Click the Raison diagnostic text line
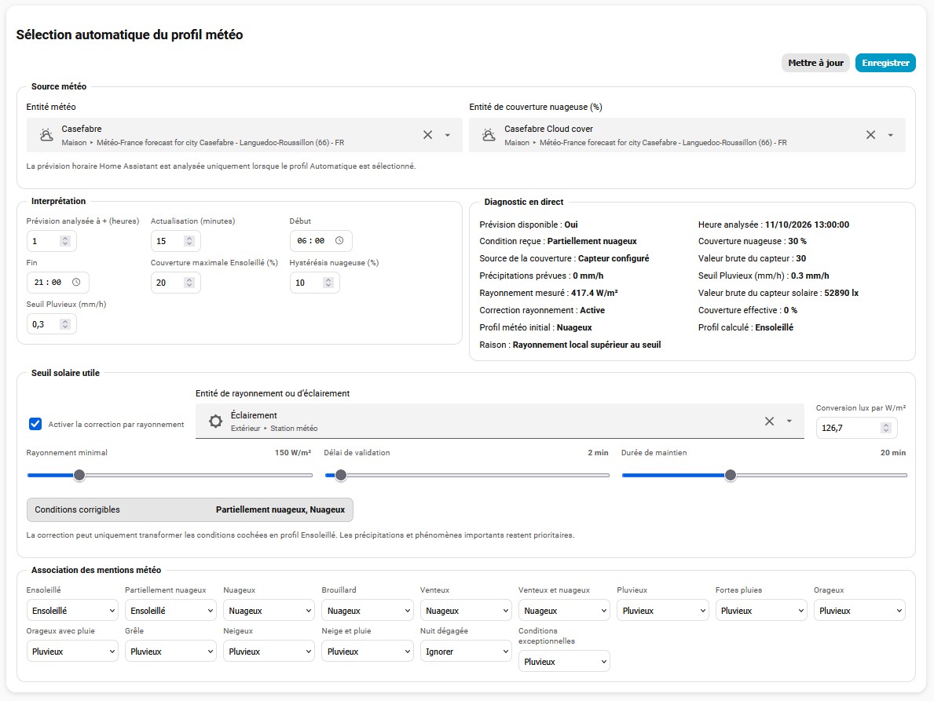This screenshot has width=934, height=701. [570, 345]
